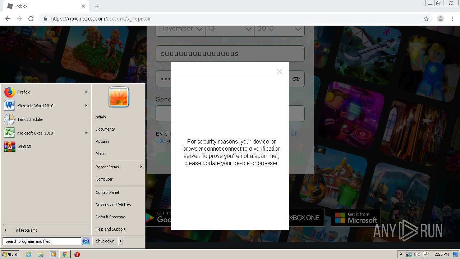Open Chrome profile avatar

(x=441, y=19)
